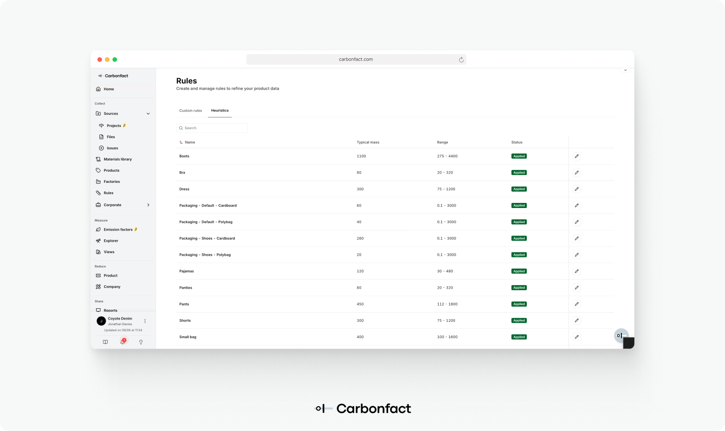Screen dimensions: 725x431
Task: Click typical mass value 1100
Action: point(361,156)
